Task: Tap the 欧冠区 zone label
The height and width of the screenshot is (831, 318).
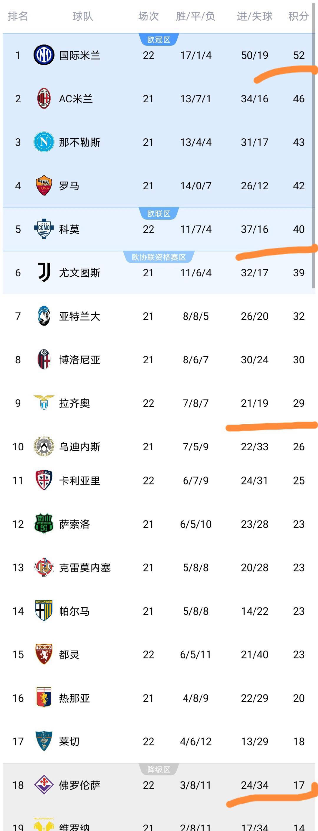Action: [x=158, y=40]
